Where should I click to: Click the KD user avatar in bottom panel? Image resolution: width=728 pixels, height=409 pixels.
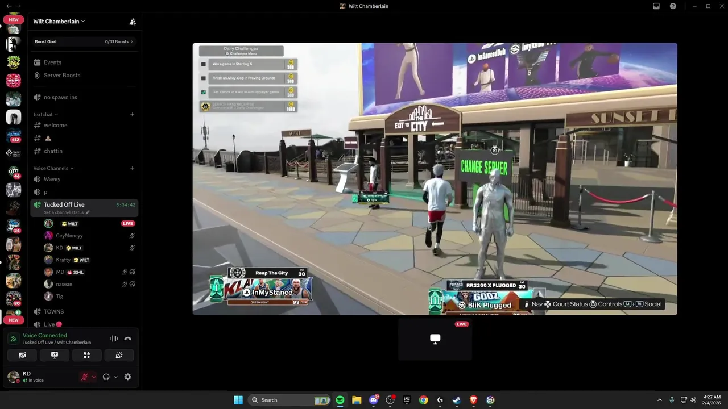13,377
